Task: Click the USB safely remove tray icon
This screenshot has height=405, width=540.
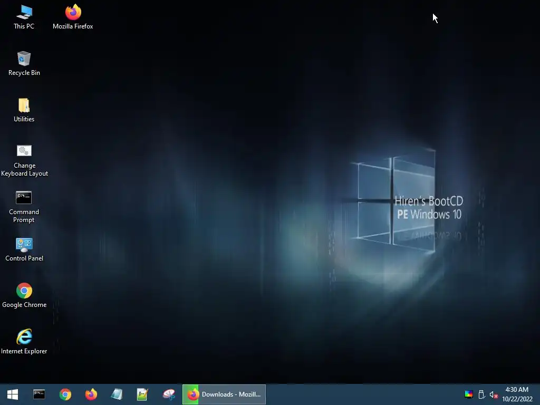Action: (x=482, y=394)
